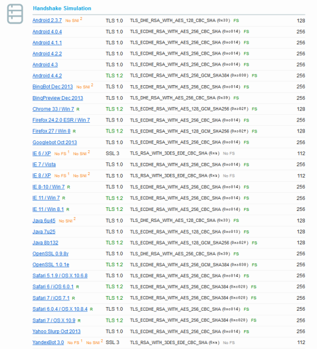Click the R marker beside Chrome 33 / Win 7
Viewport: 317px width, 349px height.
click(78, 109)
